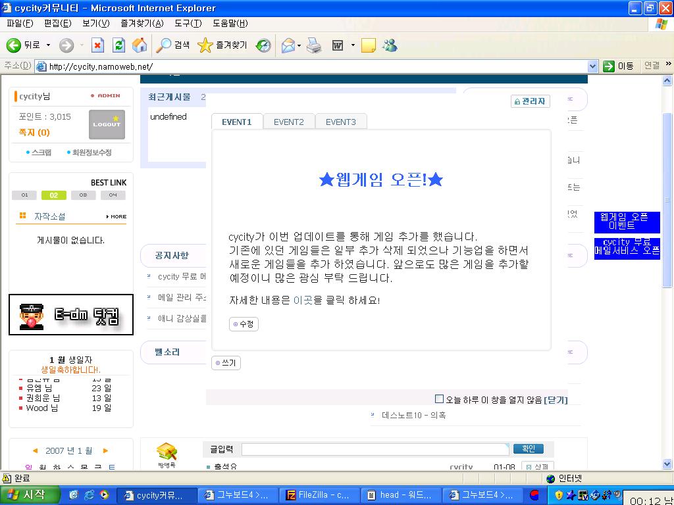Close the popup with 닫기 link
This screenshot has width=674, height=505.
556,400
